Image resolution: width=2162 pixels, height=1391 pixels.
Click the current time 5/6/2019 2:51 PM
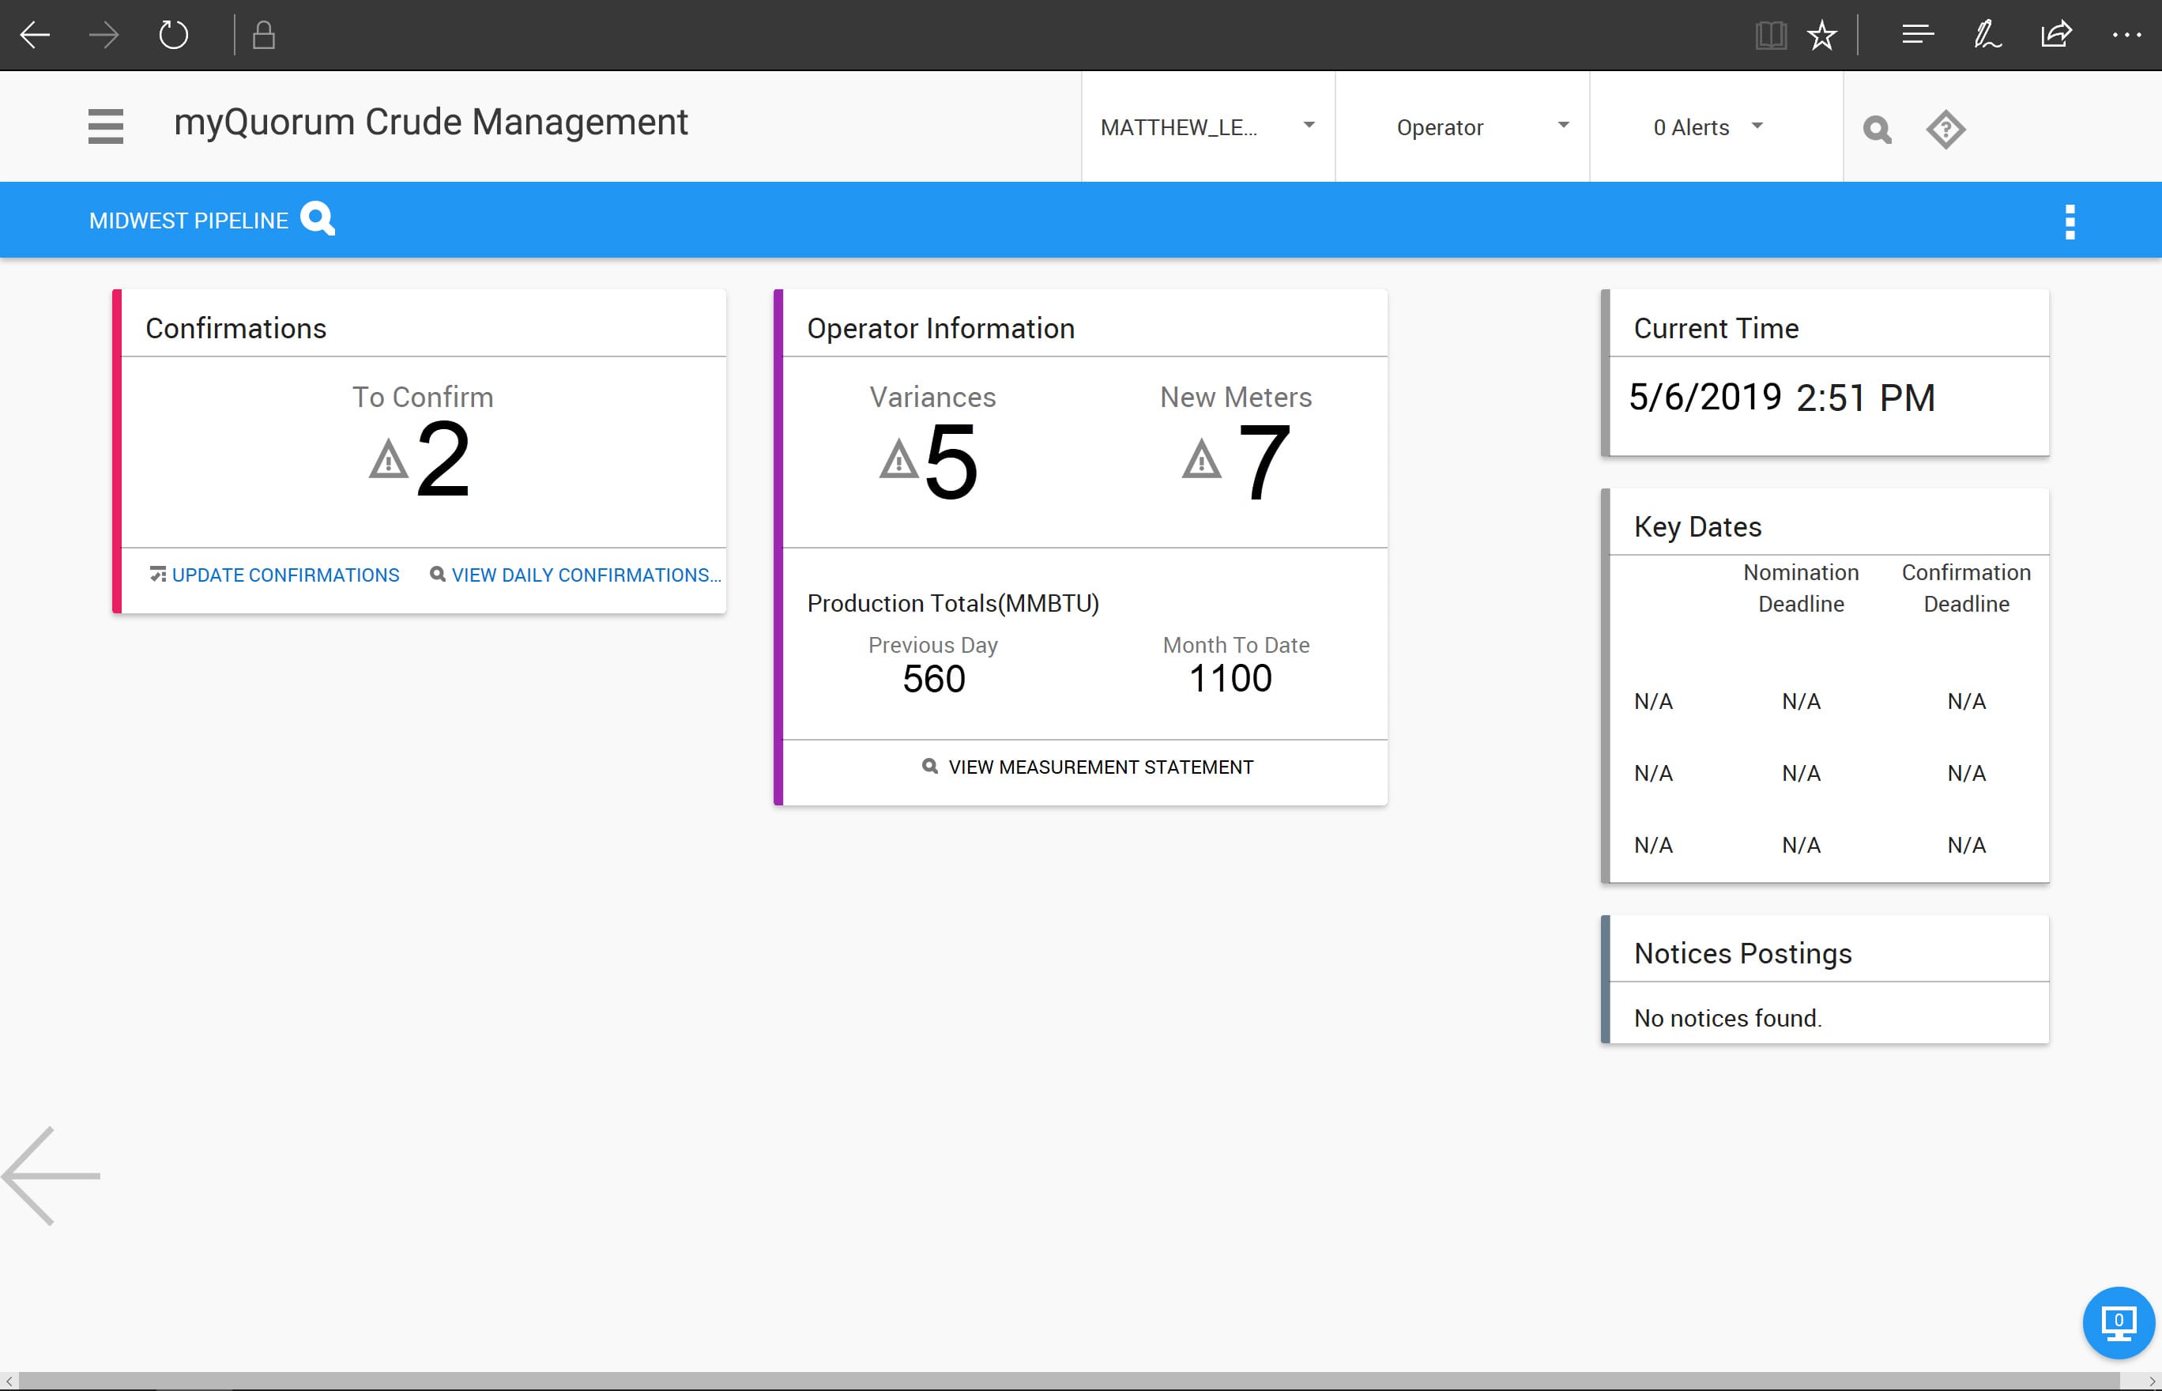[1782, 398]
